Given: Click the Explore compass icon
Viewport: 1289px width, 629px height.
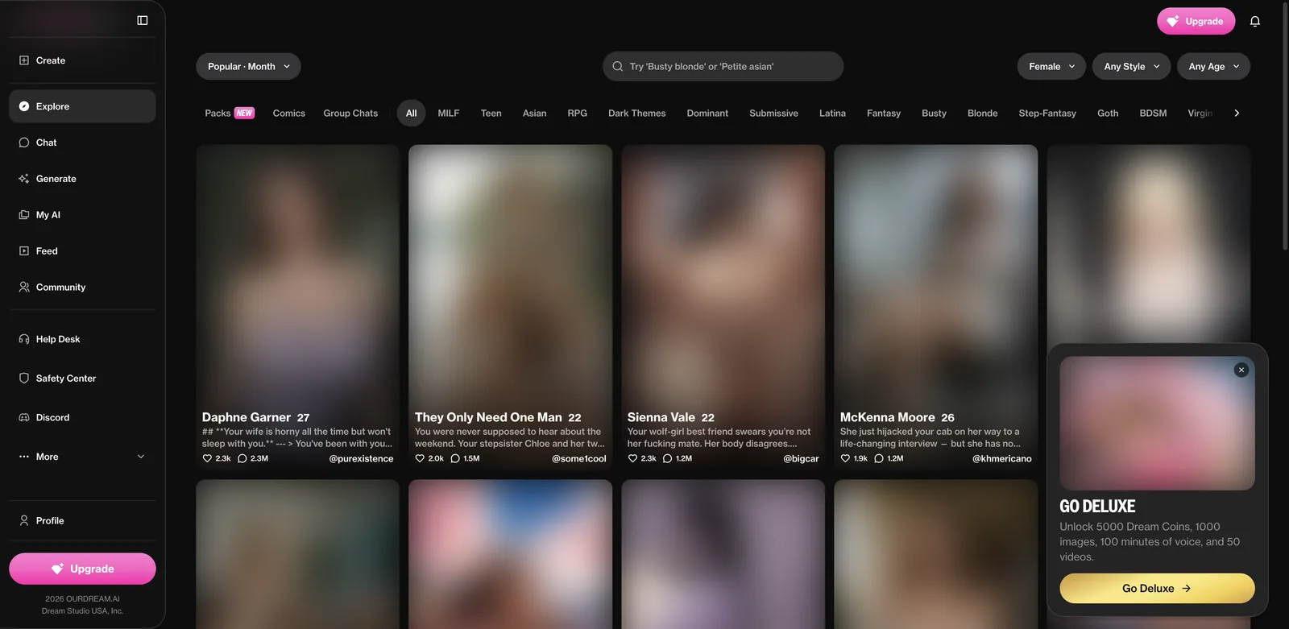Looking at the screenshot, I should point(24,106).
